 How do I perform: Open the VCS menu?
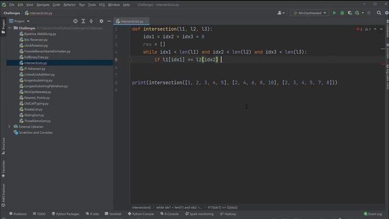pos(102,5)
